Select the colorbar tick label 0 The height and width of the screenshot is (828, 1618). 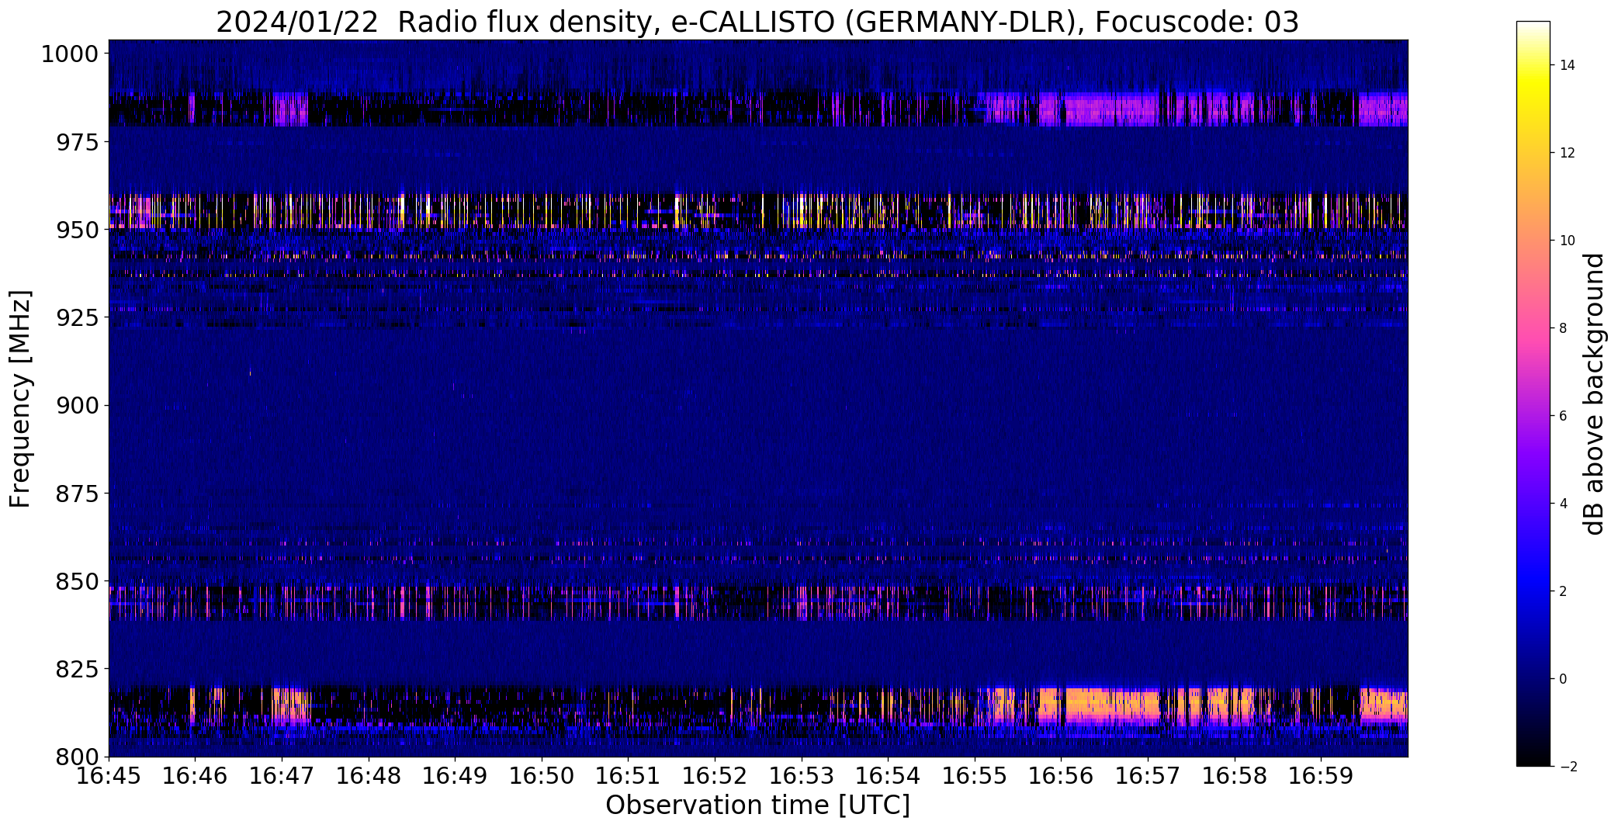(x=1563, y=679)
